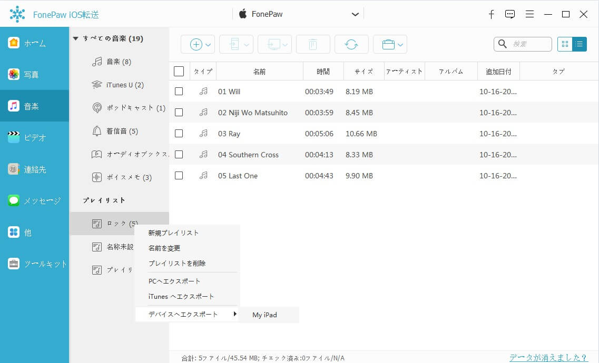The height and width of the screenshot is (363, 599).
Task: Click the add (plus) toolbar icon
Action: click(196, 45)
